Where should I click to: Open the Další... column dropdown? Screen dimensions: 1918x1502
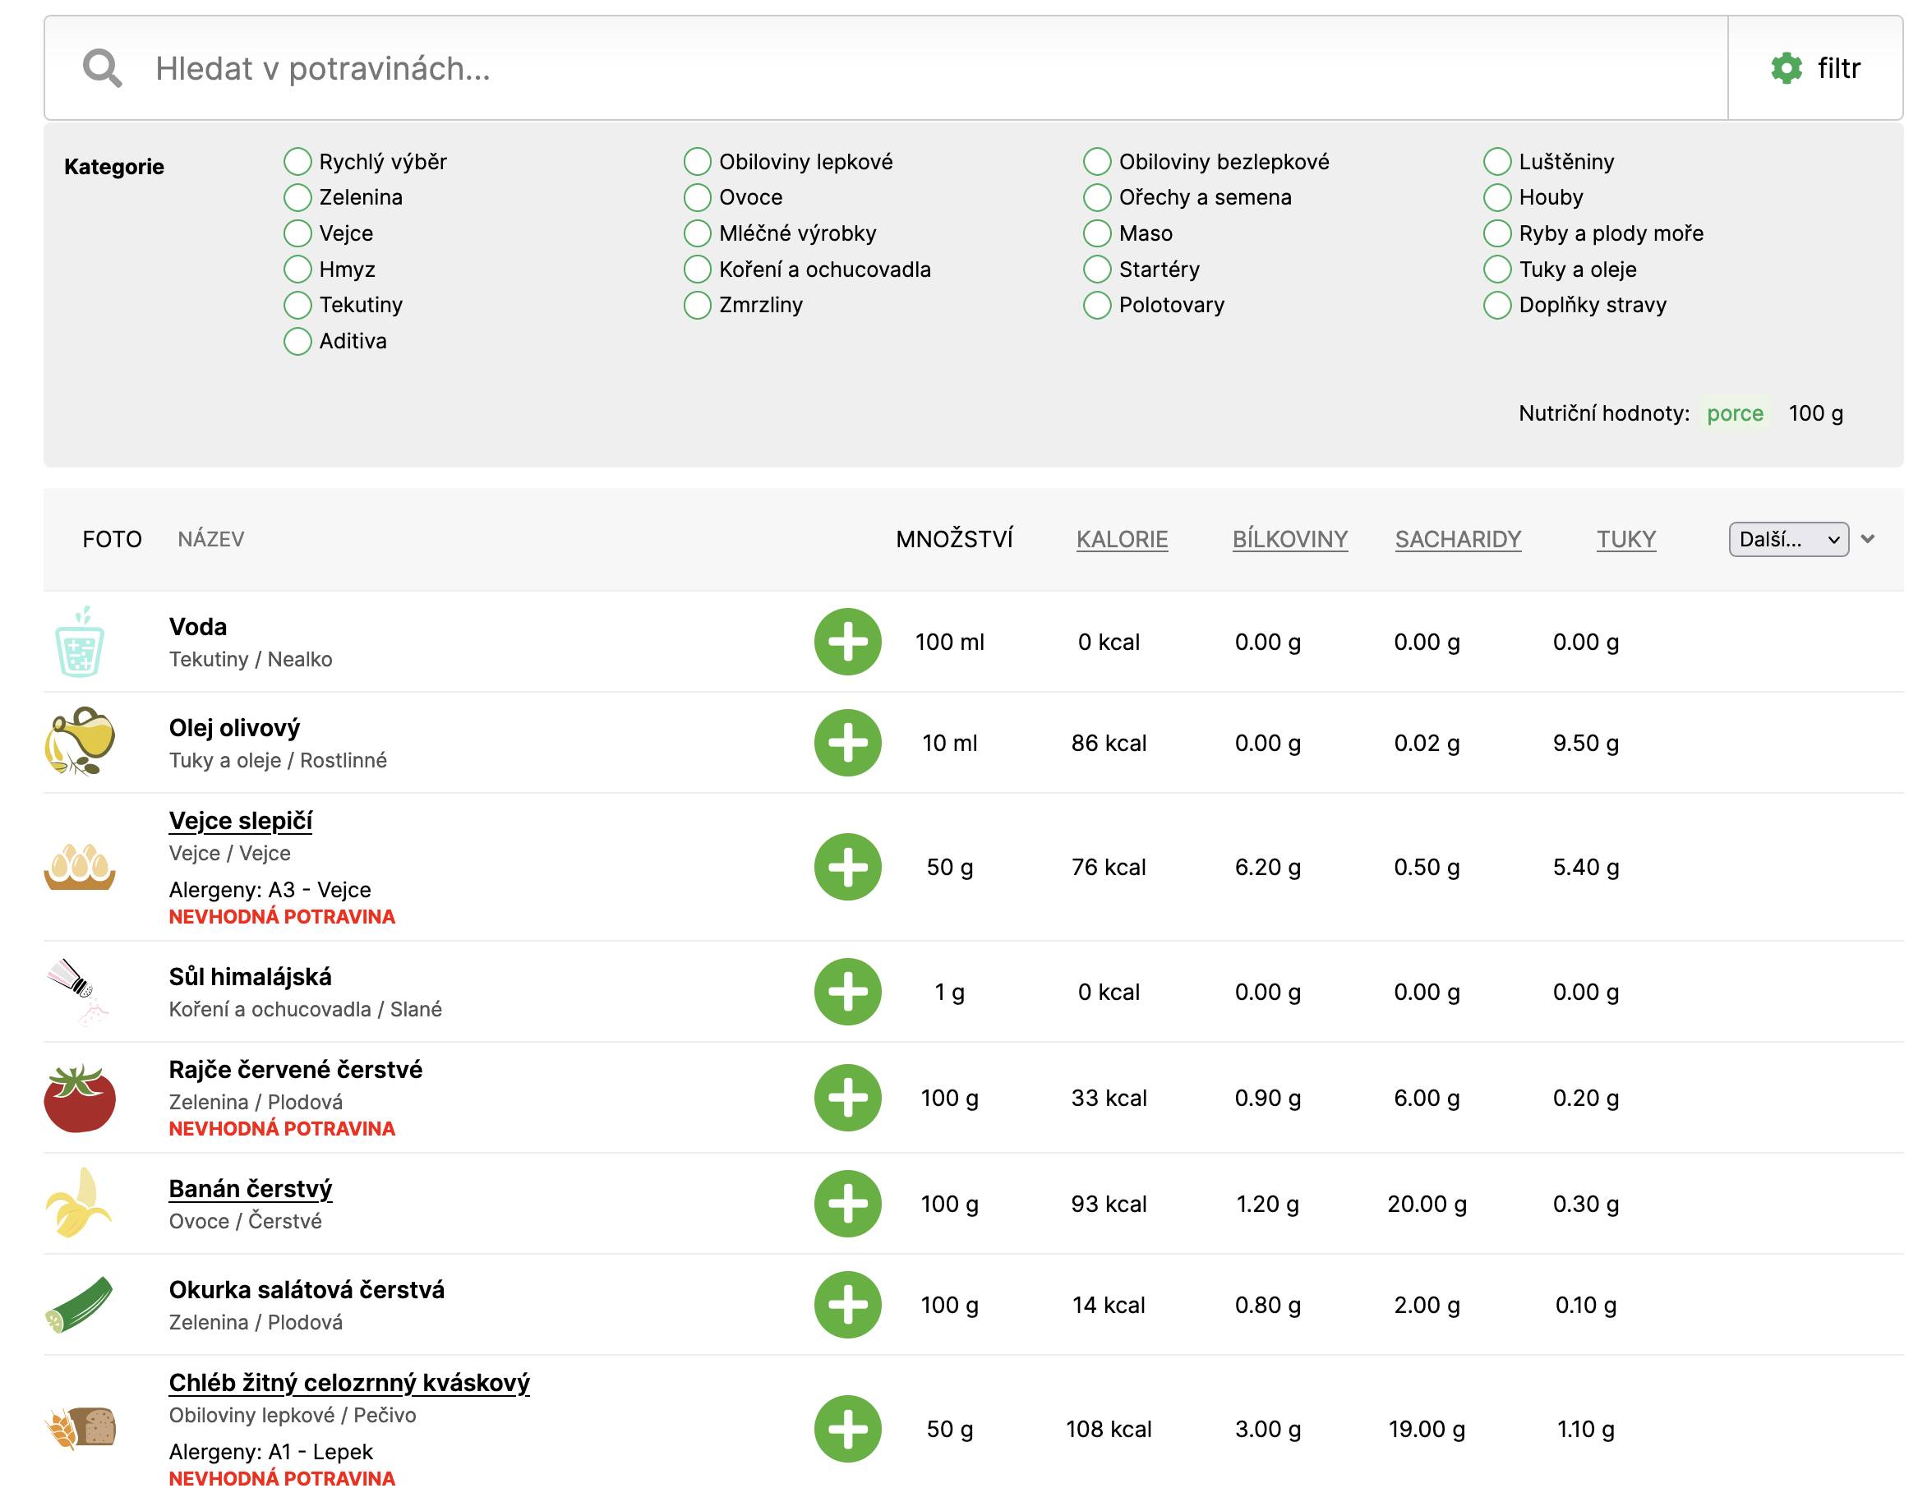coord(1787,539)
